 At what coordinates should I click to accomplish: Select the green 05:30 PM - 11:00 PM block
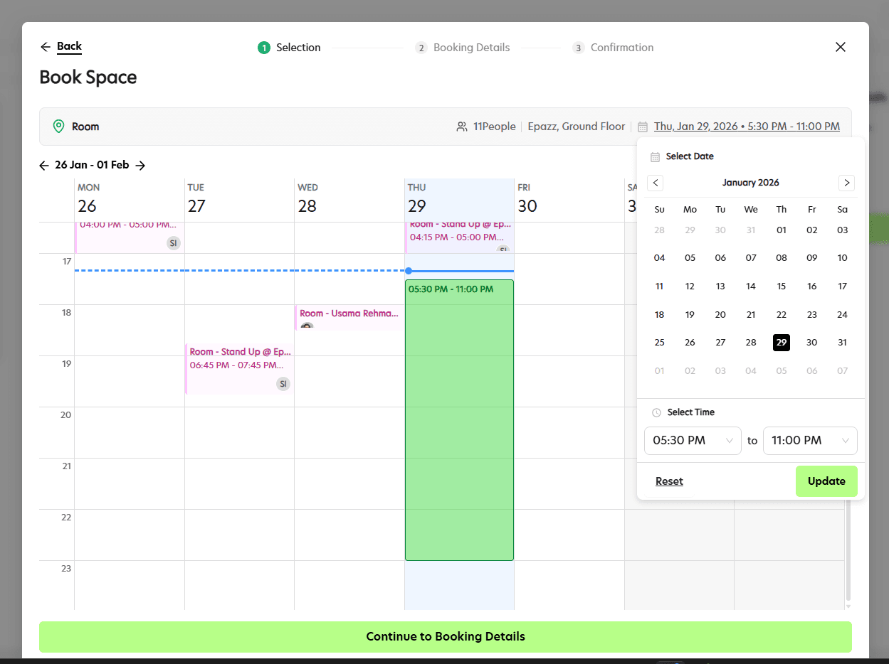[459, 420]
